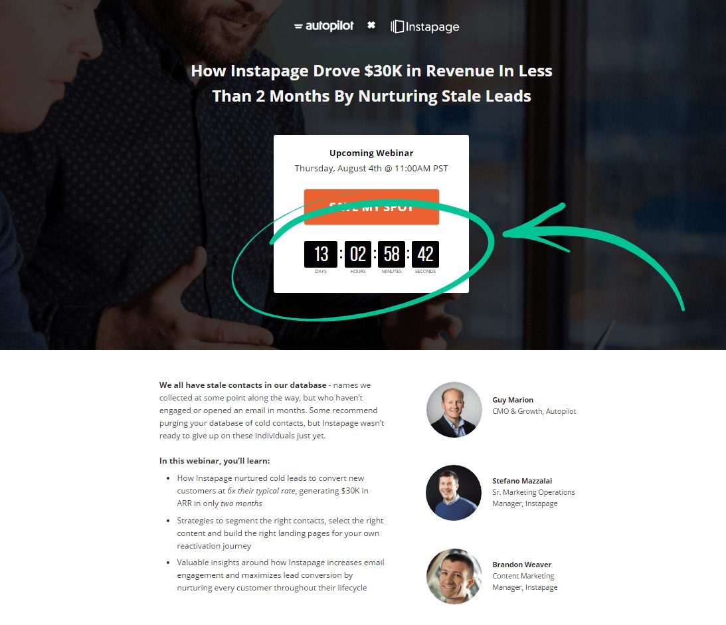Click the name Guy Marion
Viewport: 726px width, 625px height.
(513, 400)
